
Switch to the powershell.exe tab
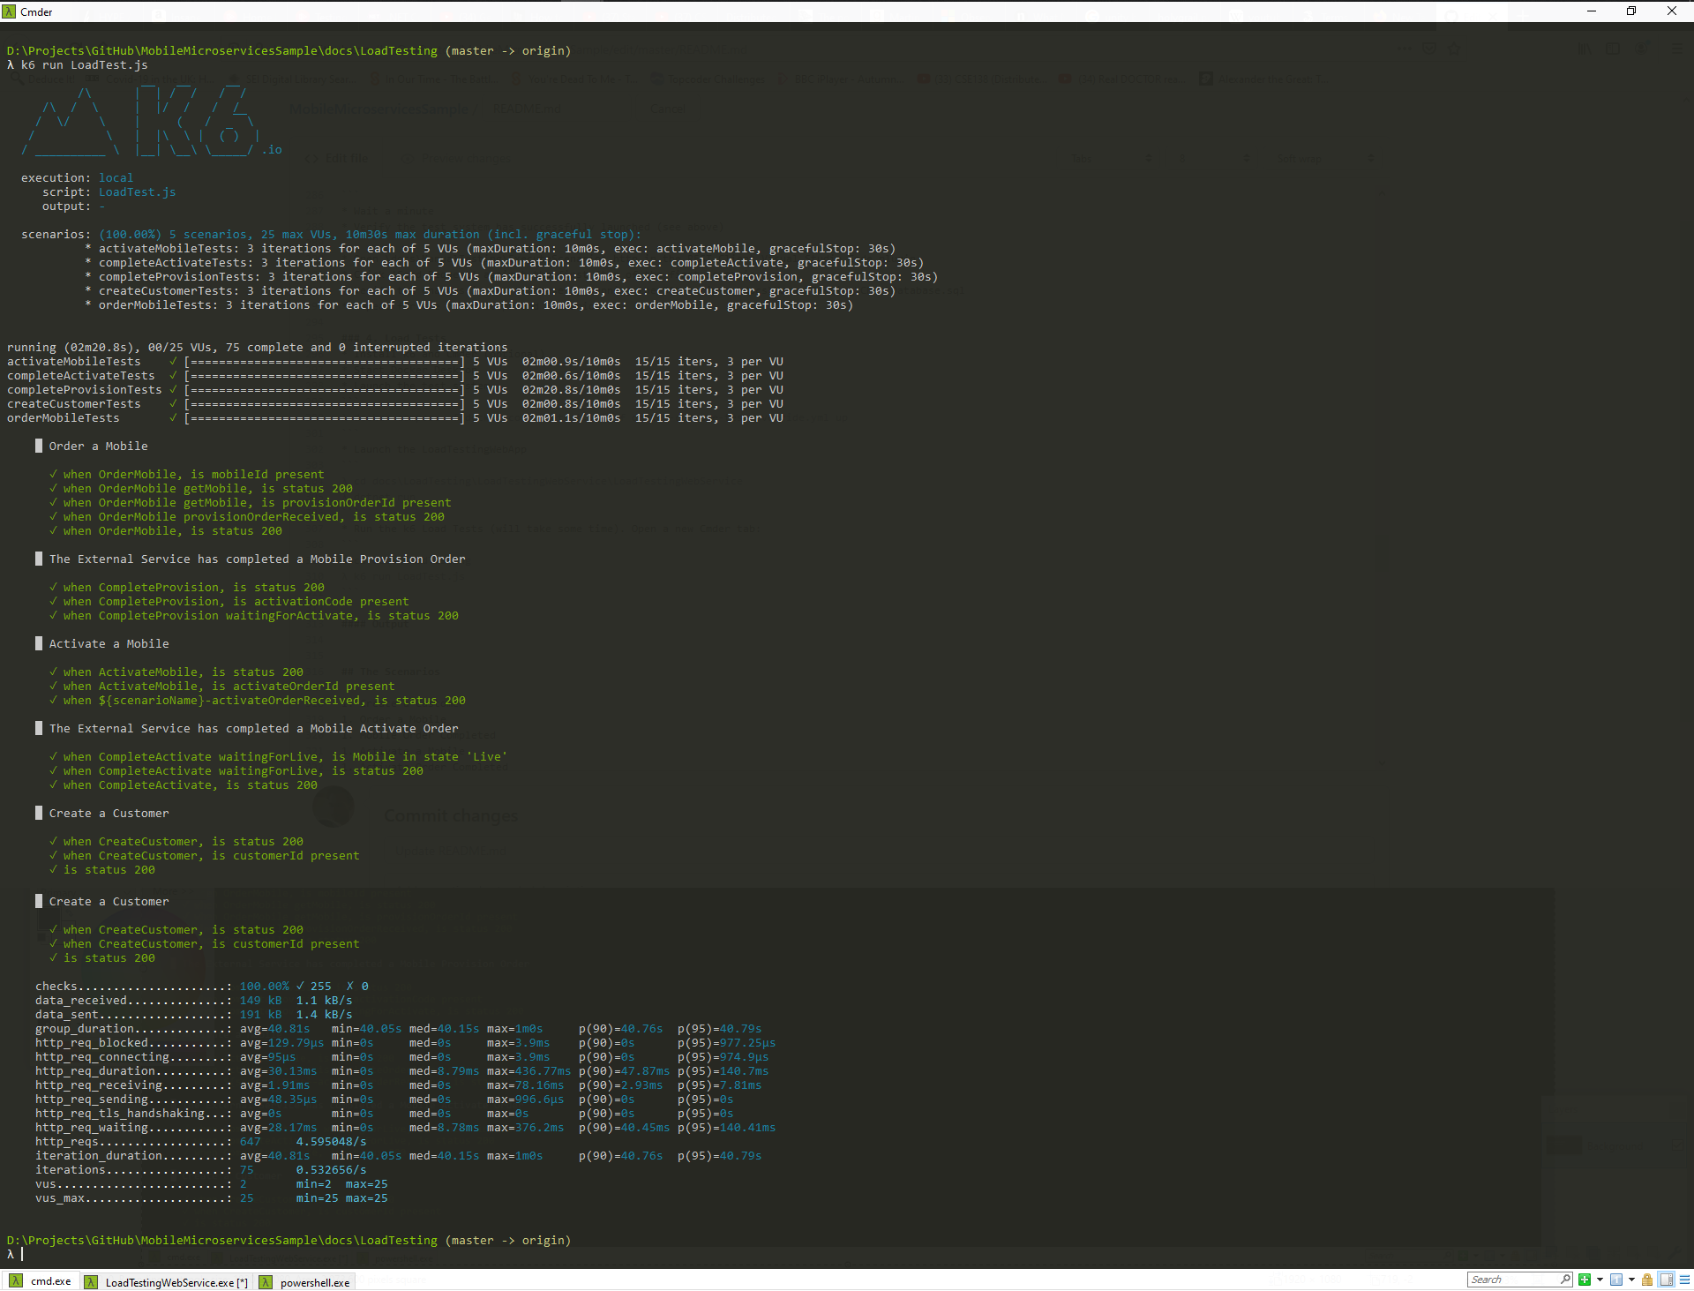pos(314,1282)
